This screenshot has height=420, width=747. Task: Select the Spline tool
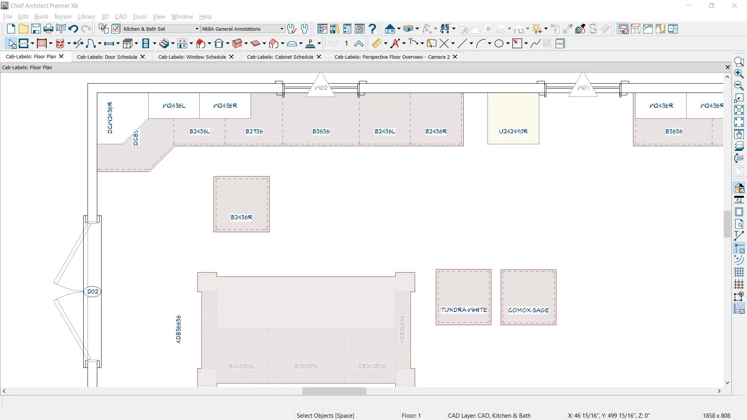point(535,44)
